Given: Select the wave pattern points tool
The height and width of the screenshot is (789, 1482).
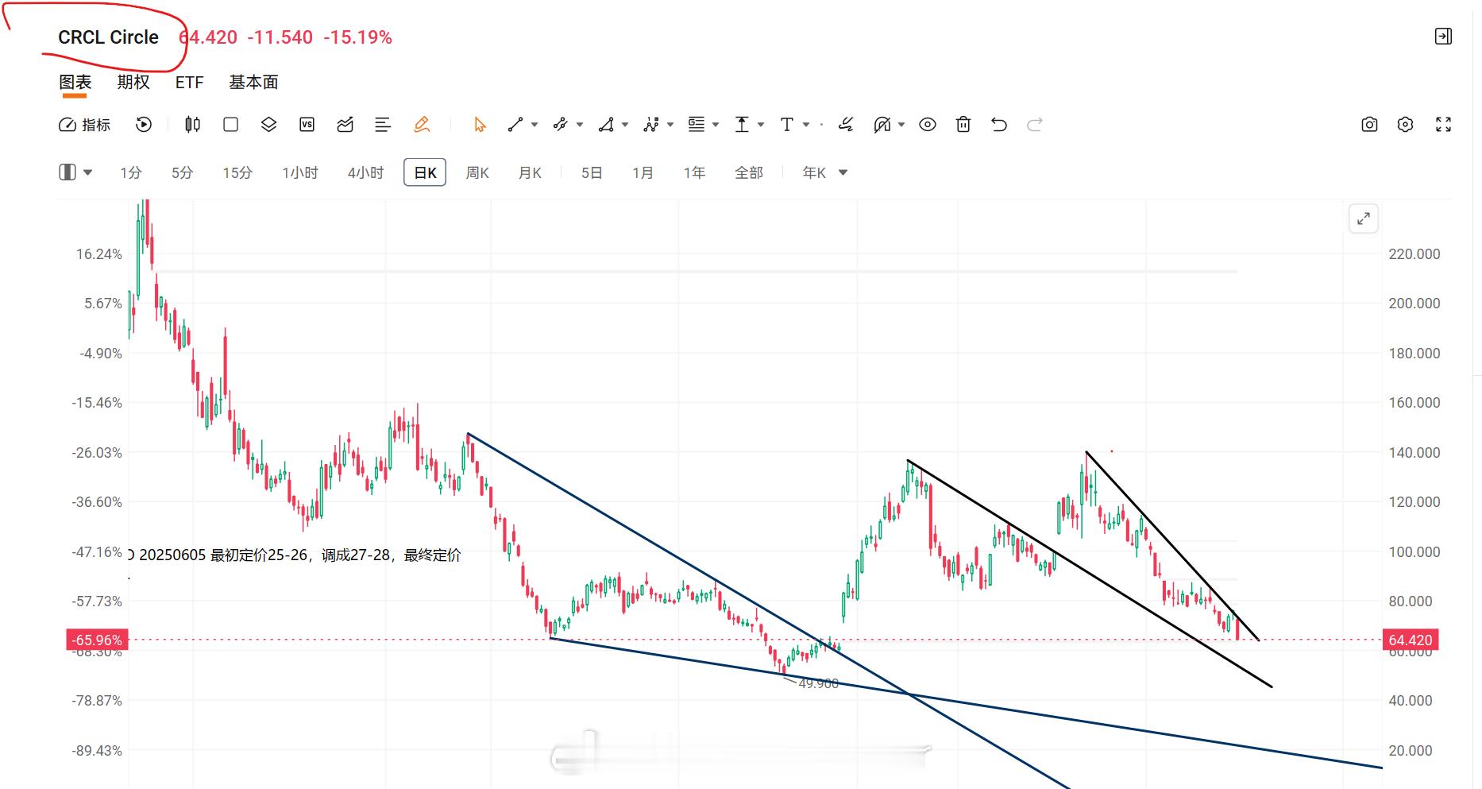Looking at the screenshot, I should 651,125.
